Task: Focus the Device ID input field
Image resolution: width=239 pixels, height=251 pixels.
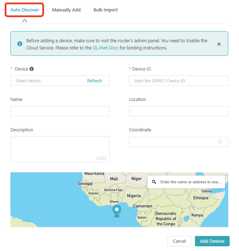Action: click(178, 81)
